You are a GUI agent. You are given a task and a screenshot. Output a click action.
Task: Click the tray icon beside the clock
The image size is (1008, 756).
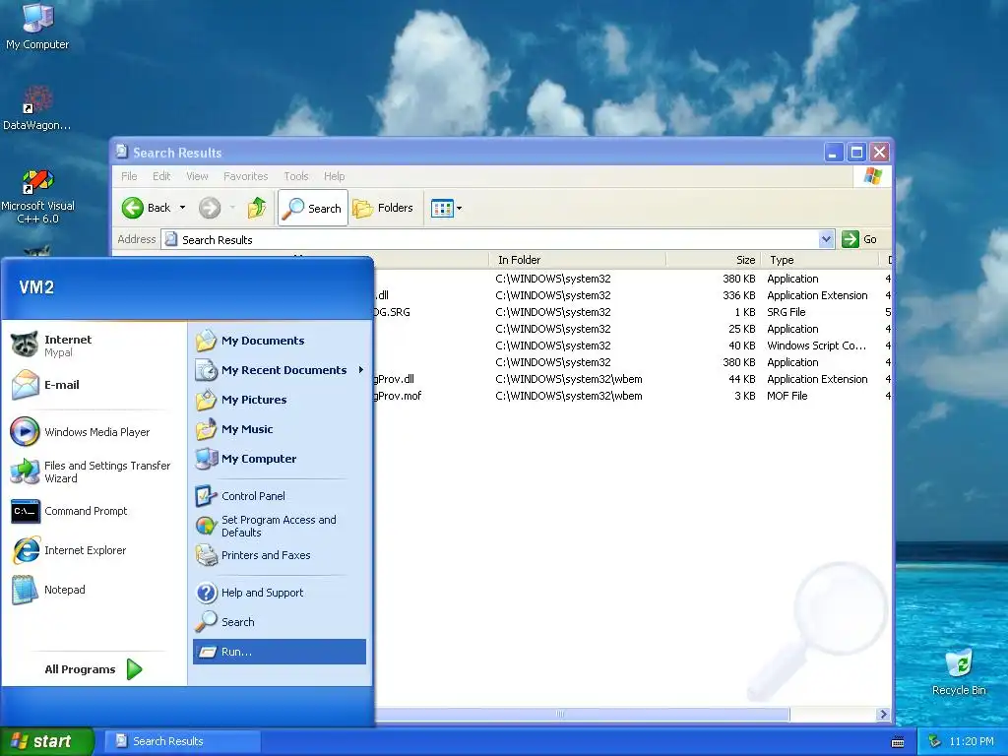[934, 741]
